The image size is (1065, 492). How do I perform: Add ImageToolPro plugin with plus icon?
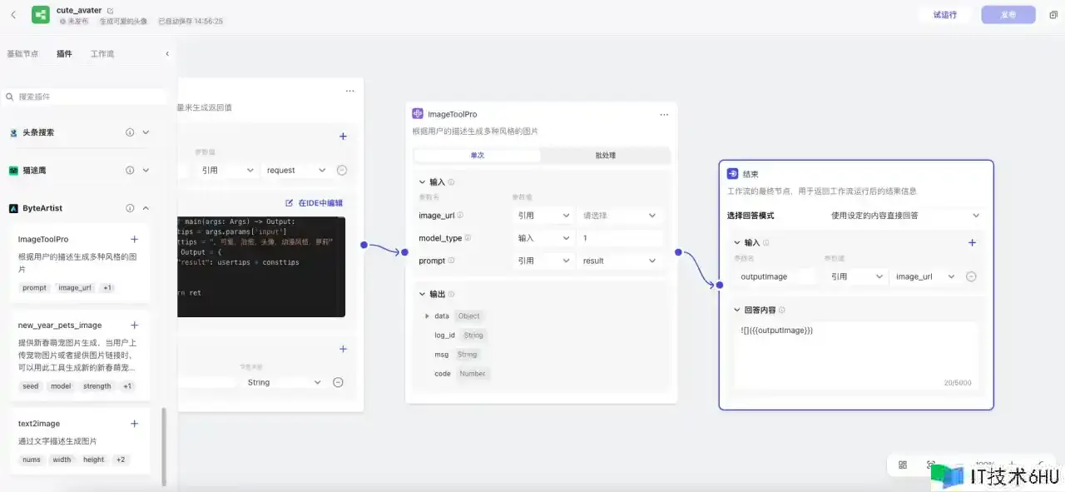point(134,239)
